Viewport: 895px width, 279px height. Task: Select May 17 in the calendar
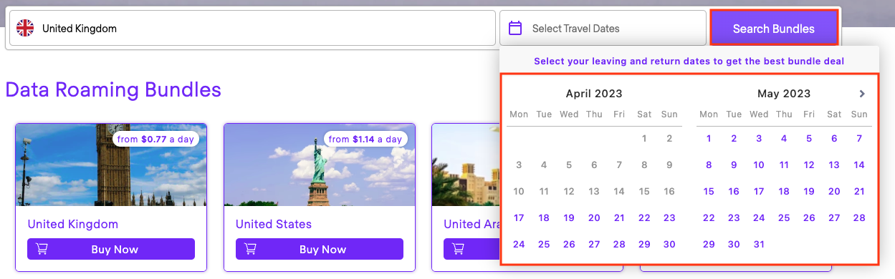[759, 192]
